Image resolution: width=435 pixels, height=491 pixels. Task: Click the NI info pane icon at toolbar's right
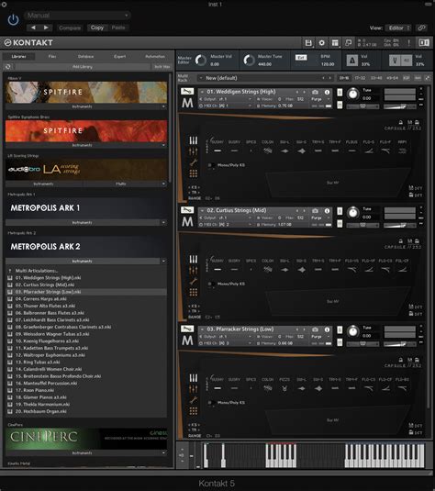point(424,43)
